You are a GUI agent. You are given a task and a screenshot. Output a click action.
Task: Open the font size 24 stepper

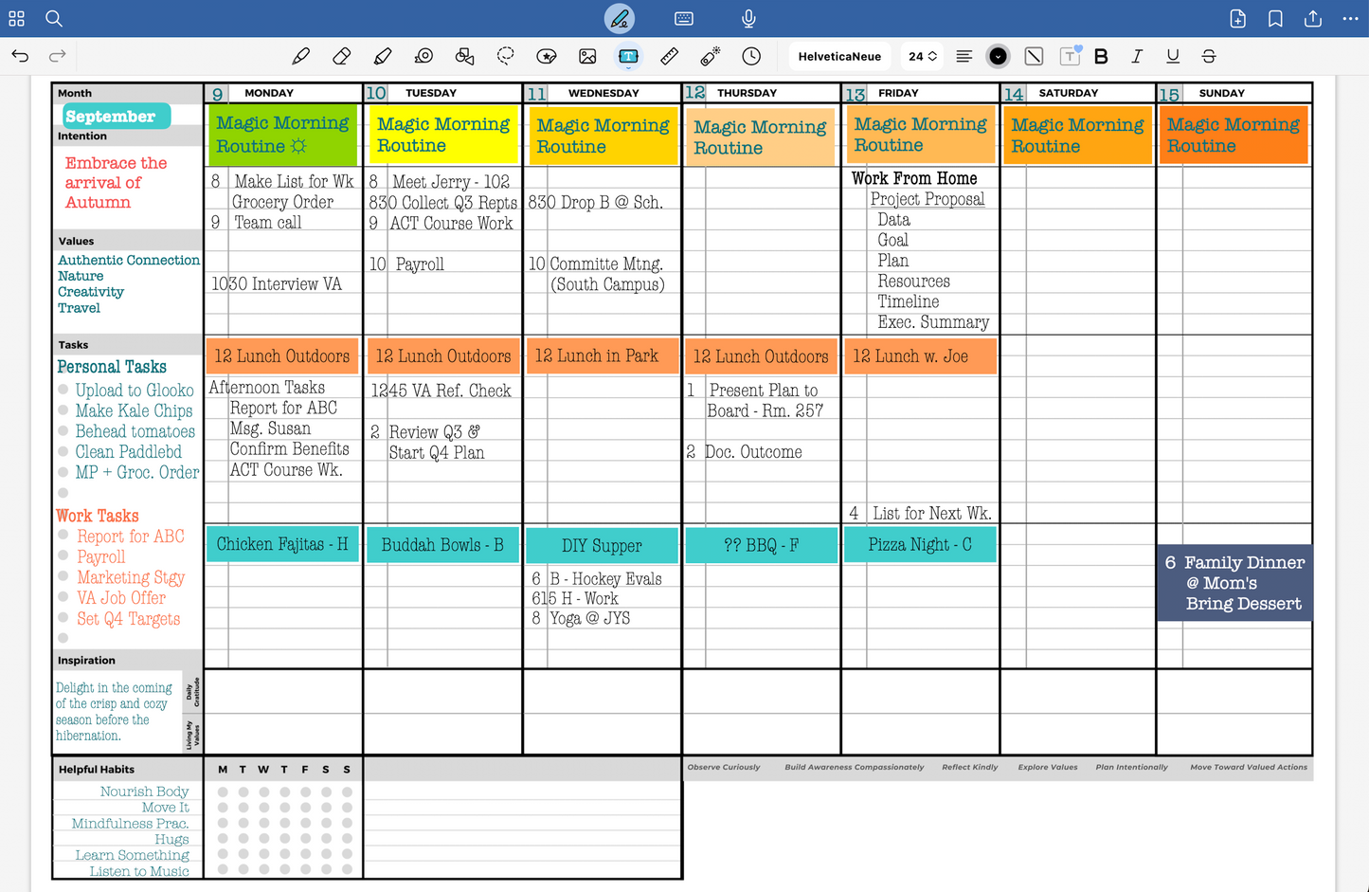(923, 57)
